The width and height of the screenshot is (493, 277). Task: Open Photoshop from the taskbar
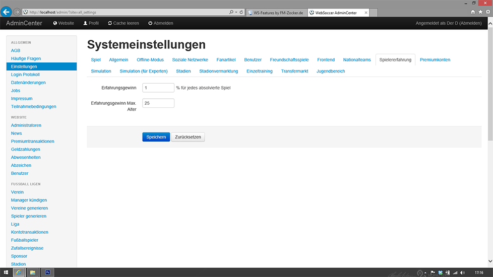tap(47, 272)
